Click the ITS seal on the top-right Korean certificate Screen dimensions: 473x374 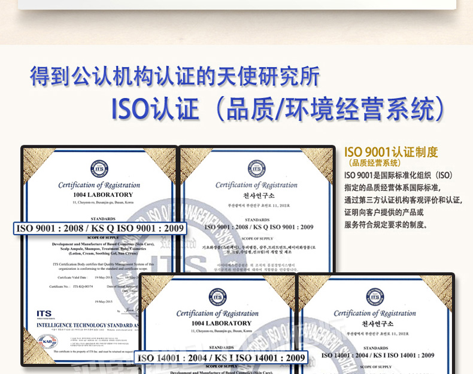[x=256, y=169]
